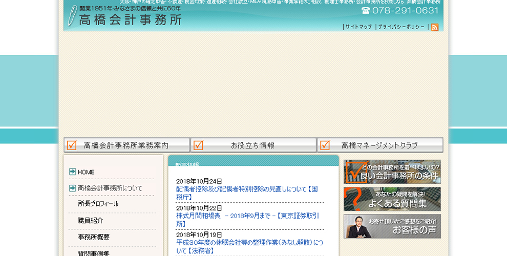507x256 pixels.
Task: Click the よくある質問集 banner
Action: pos(392,199)
